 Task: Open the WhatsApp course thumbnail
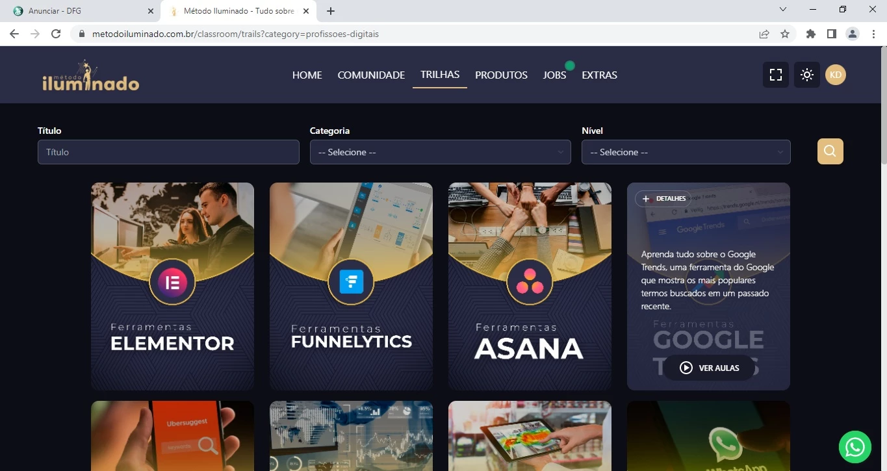[x=708, y=436]
